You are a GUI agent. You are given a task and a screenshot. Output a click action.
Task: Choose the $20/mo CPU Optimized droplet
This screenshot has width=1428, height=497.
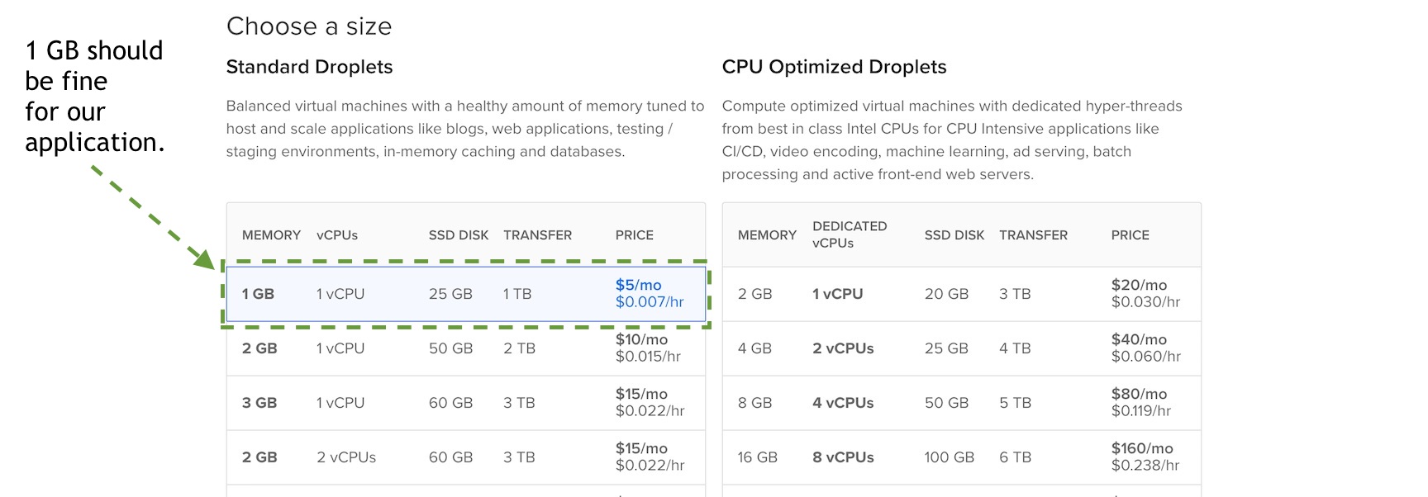click(961, 294)
